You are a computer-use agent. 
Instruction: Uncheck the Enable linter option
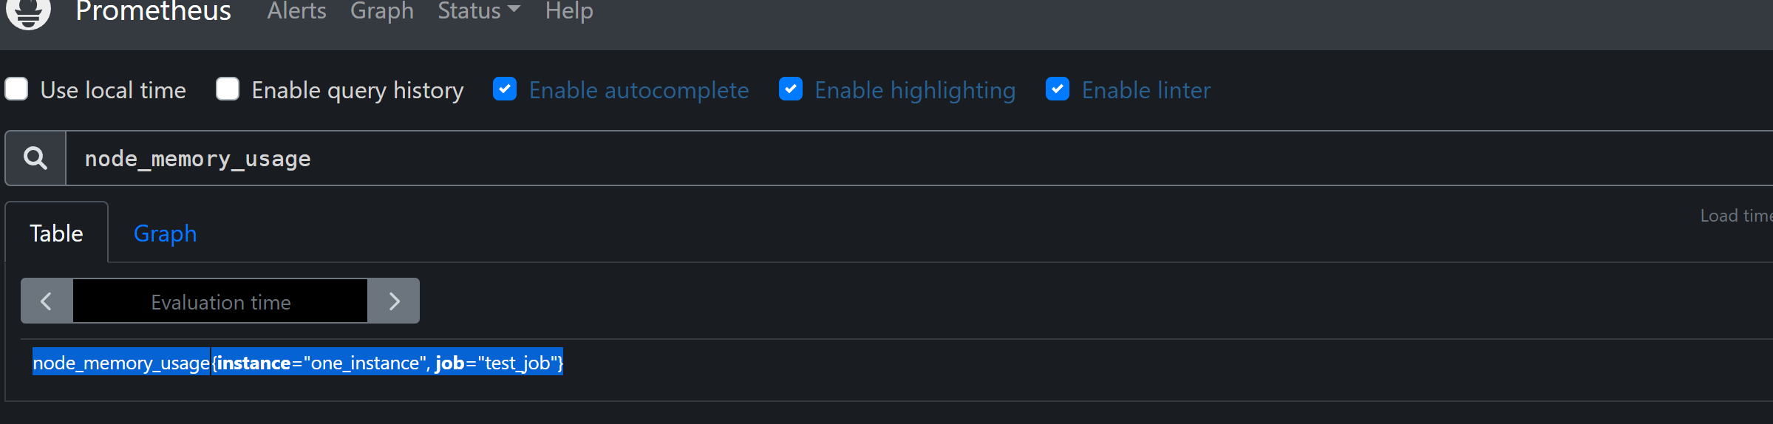(1058, 89)
